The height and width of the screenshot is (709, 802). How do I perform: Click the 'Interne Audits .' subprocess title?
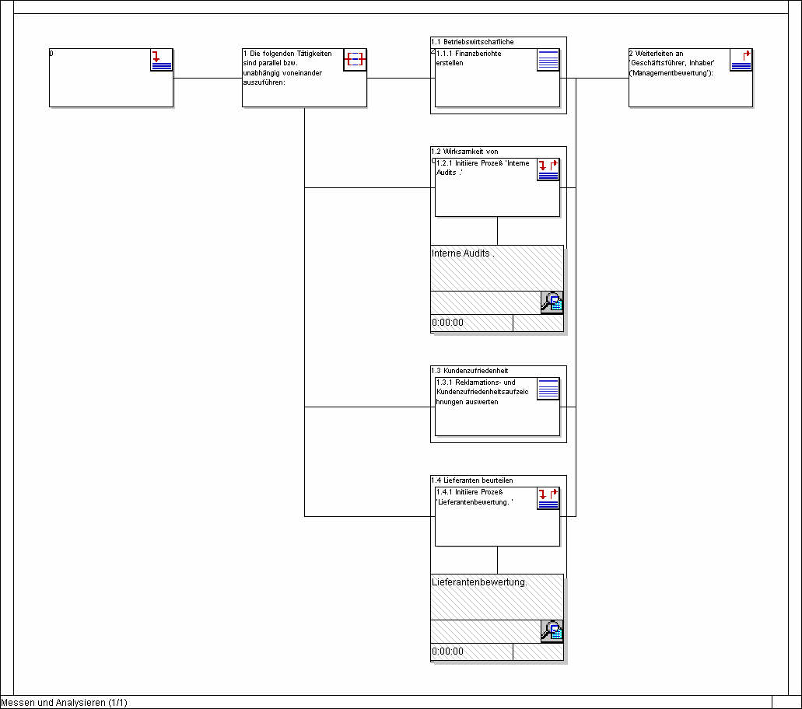463,253
